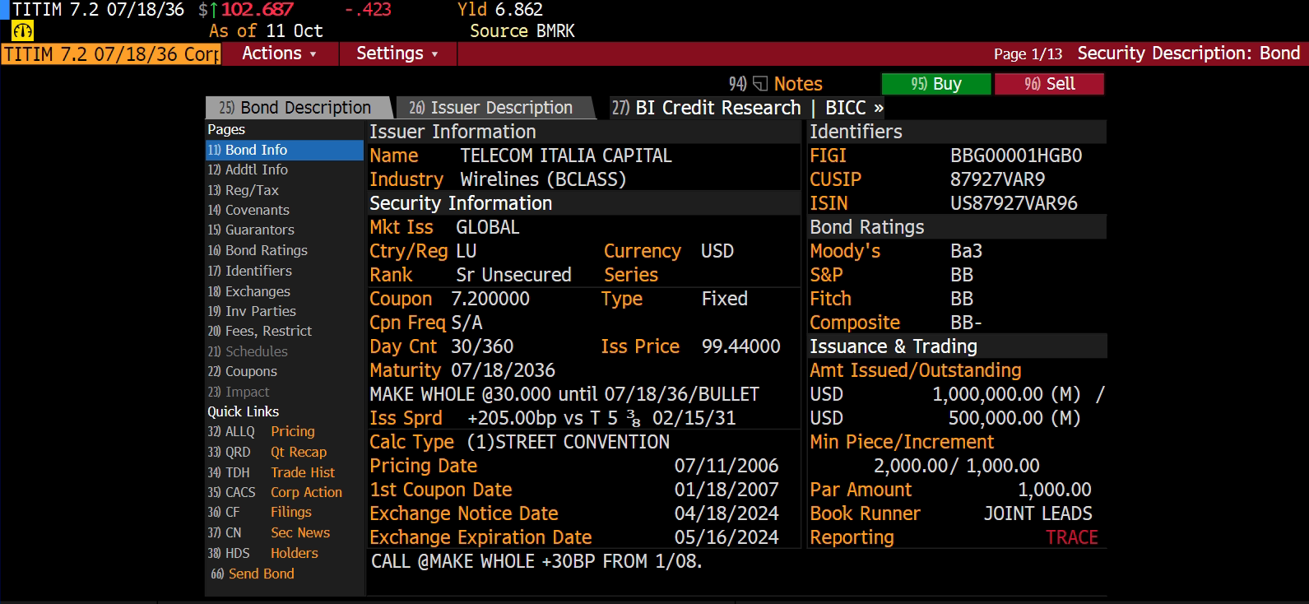This screenshot has height=604, width=1309.
Task: Click the Industry field label
Action: click(x=406, y=179)
